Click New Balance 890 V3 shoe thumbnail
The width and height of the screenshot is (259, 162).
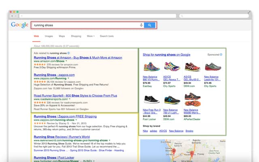[x=151, y=67]
